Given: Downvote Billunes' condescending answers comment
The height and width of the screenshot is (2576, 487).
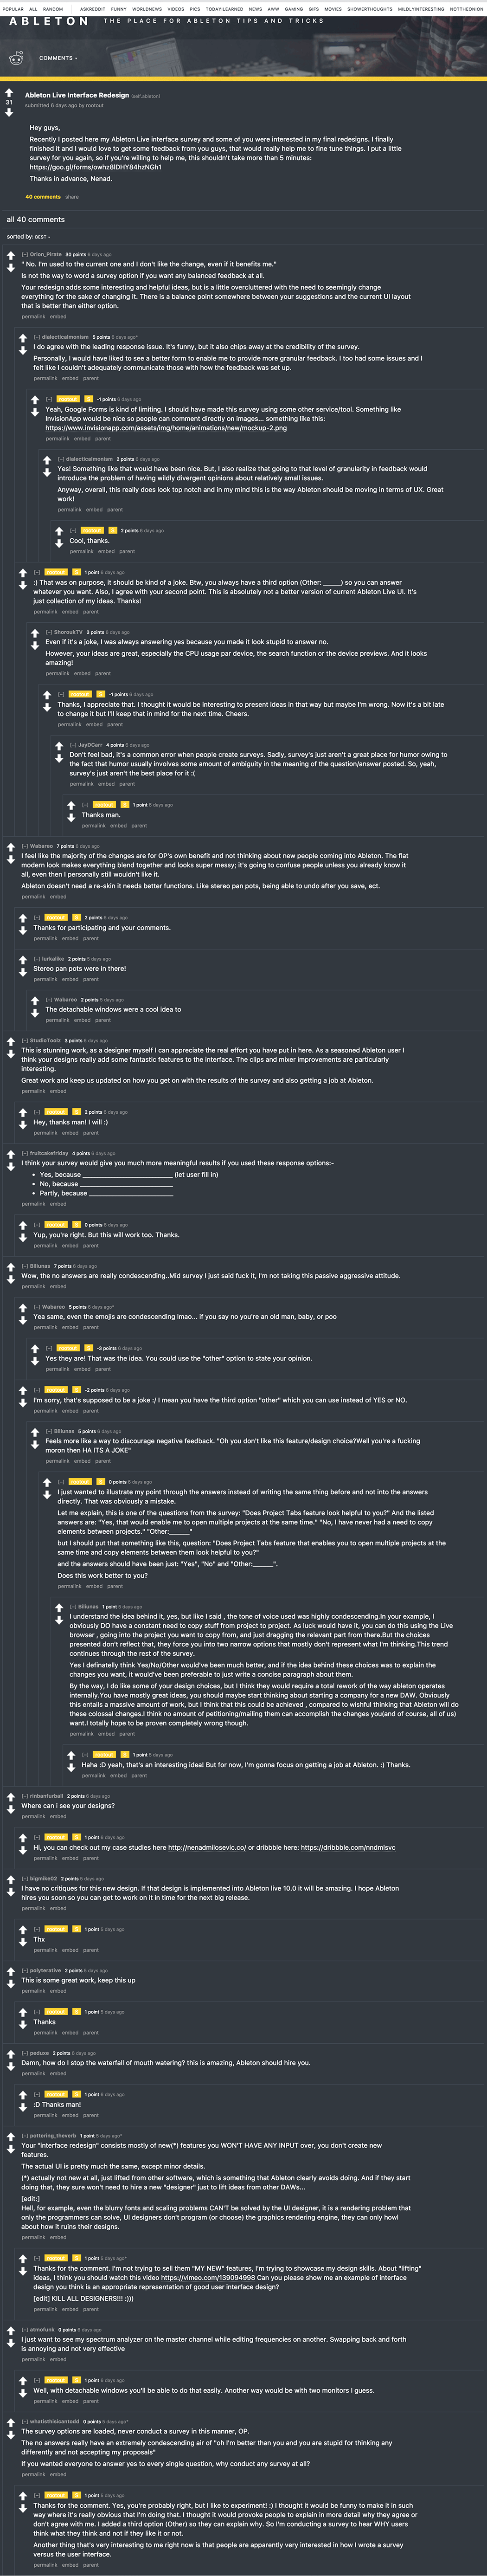Looking at the screenshot, I should point(11,1279).
